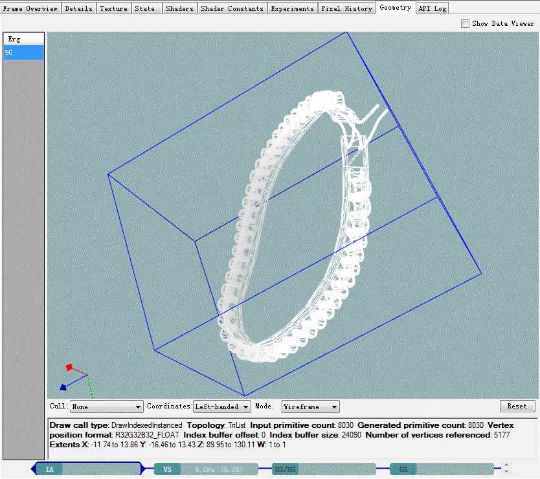
Task: Open the Details tab
Action: tap(79, 8)
